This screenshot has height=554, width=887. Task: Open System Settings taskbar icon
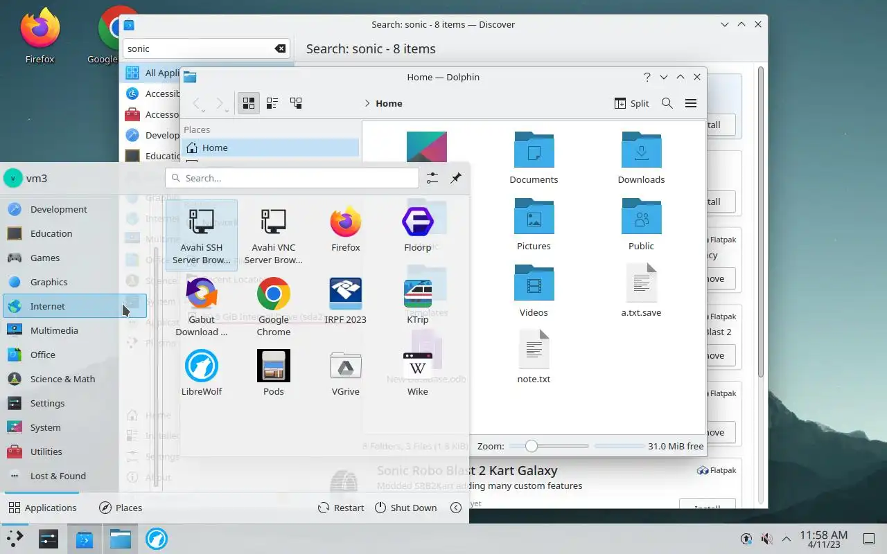click(x=49, y=539)
